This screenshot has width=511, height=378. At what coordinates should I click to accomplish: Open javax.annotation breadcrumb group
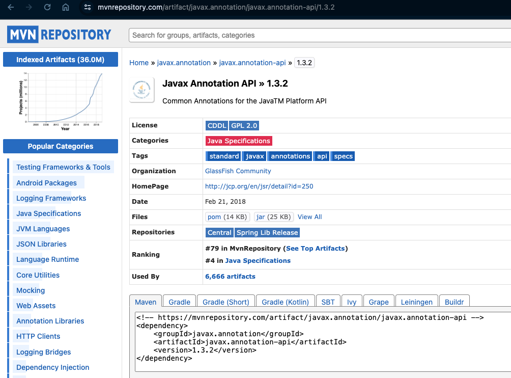click(184, 63)
